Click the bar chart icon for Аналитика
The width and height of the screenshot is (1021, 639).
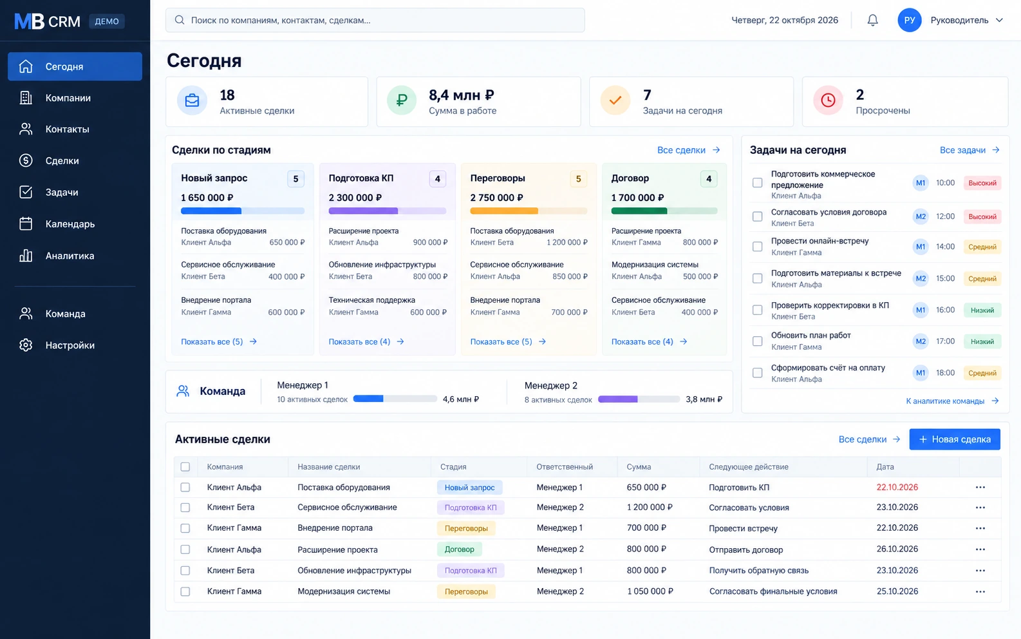point(26,256)
